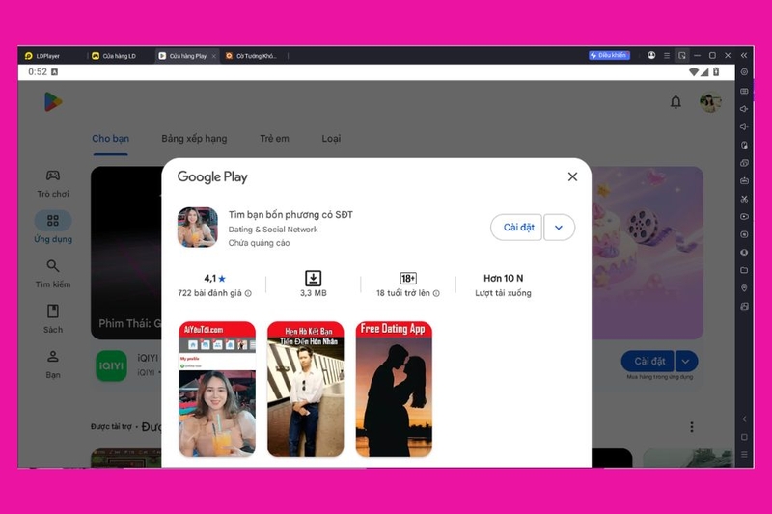Switch to the Bảng xếp hạng tab
772x514 pixels.
click(x=194, y=139)
